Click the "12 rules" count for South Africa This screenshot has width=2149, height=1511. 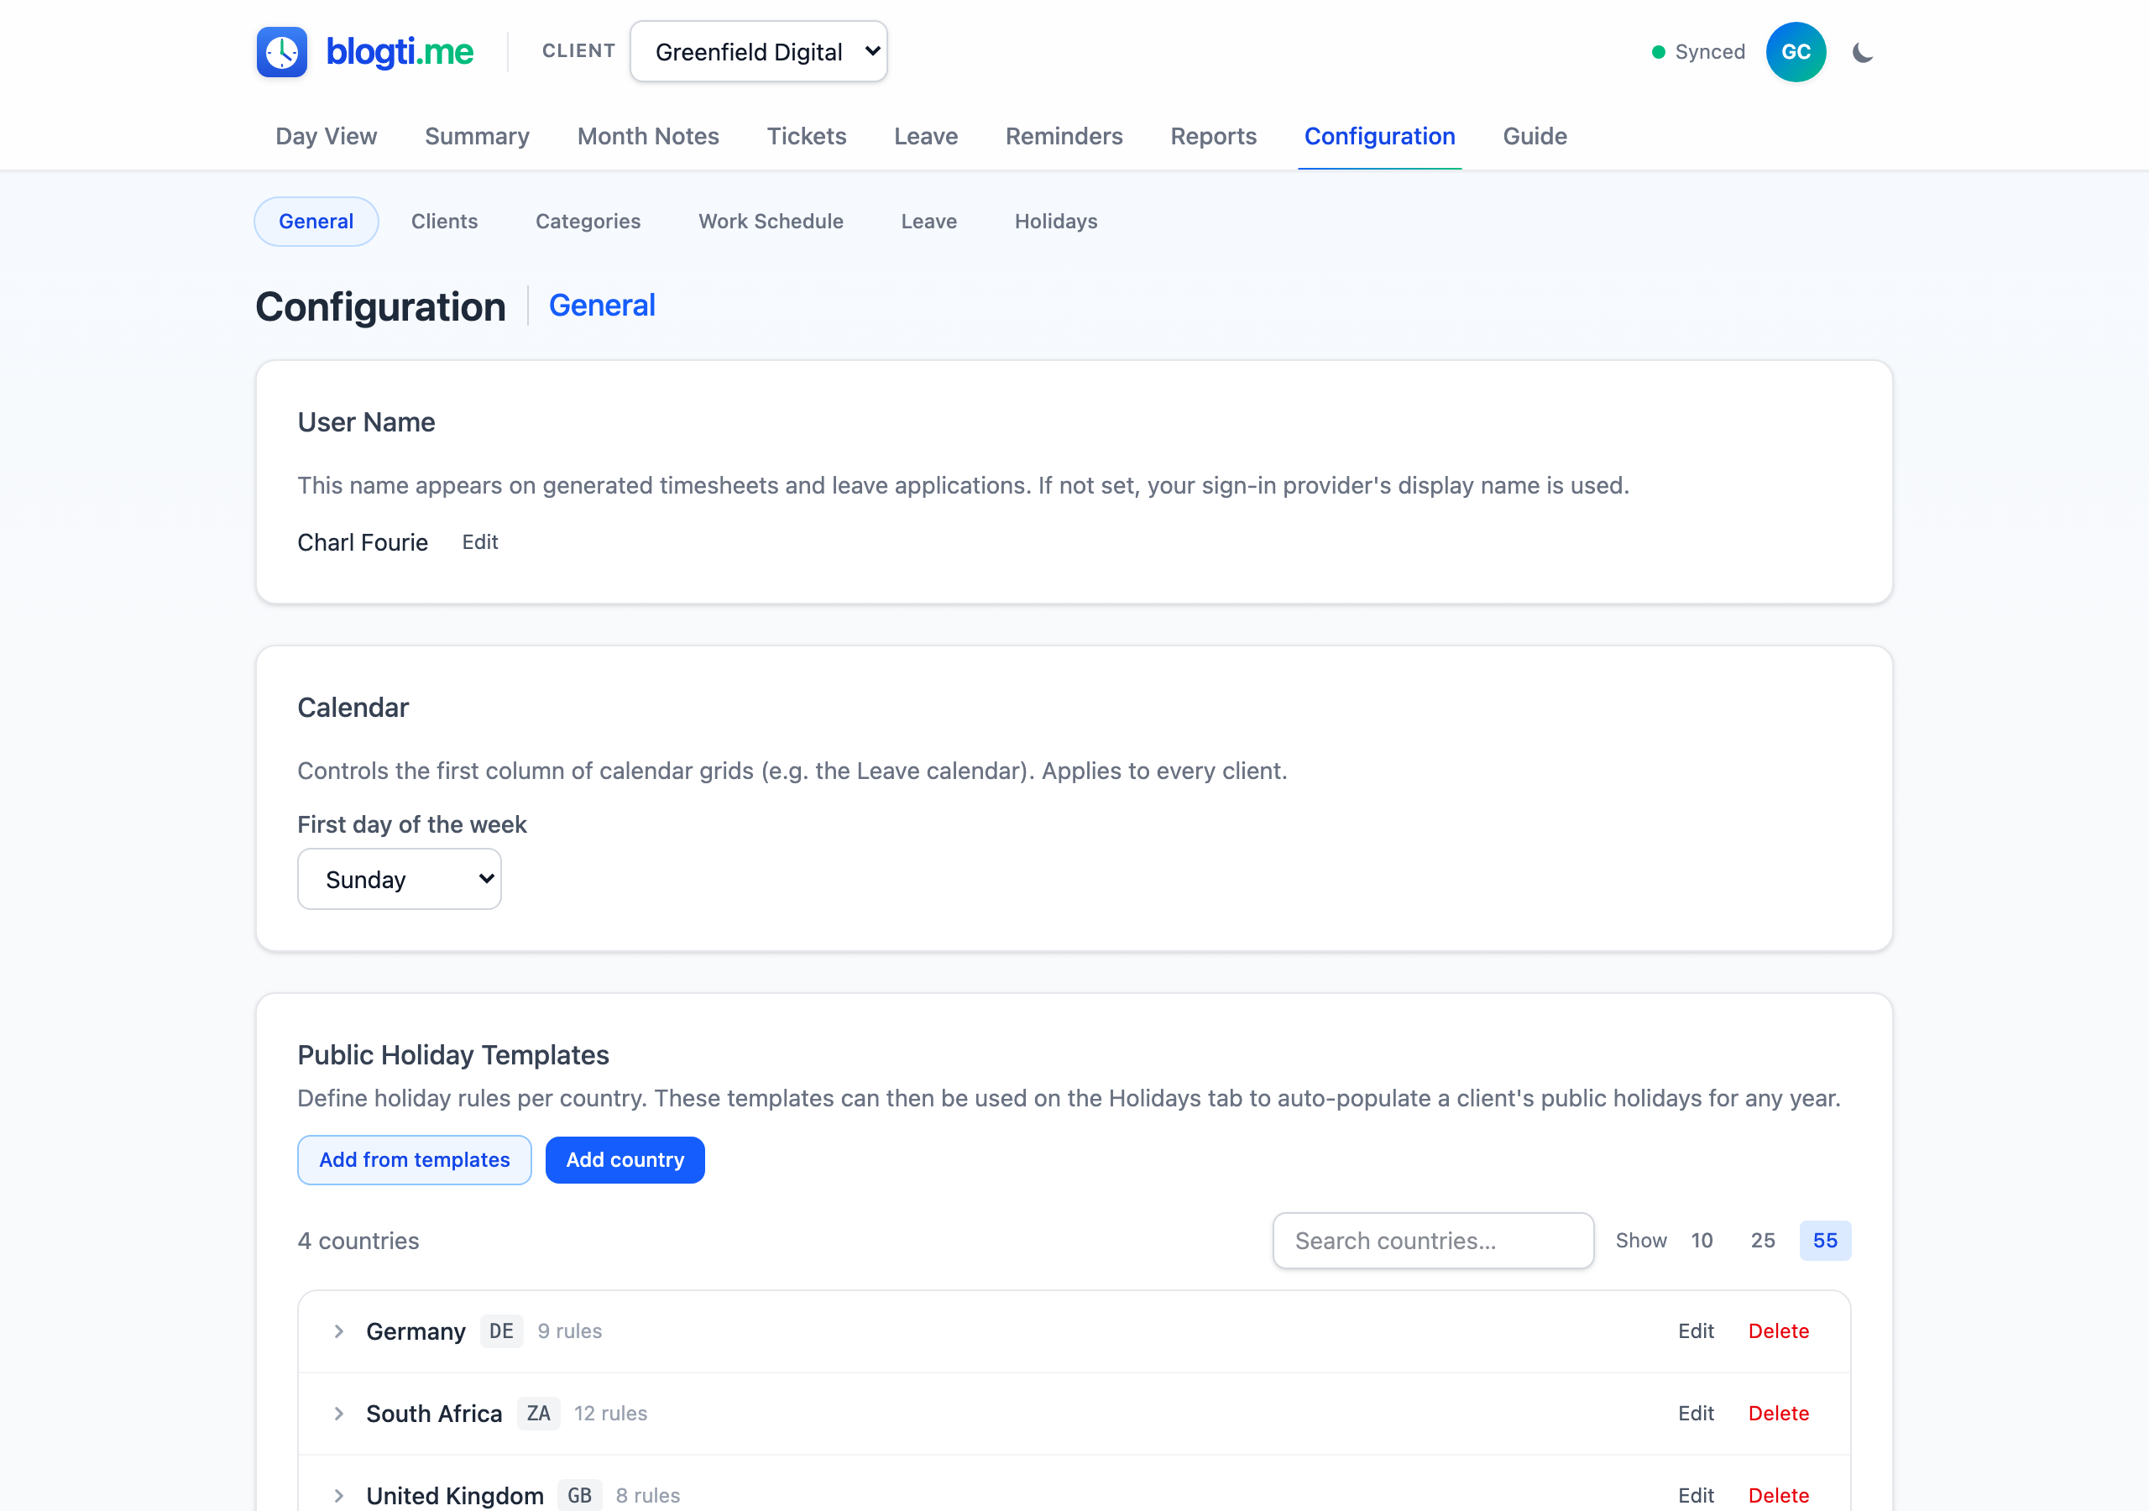pos(610,1413)
